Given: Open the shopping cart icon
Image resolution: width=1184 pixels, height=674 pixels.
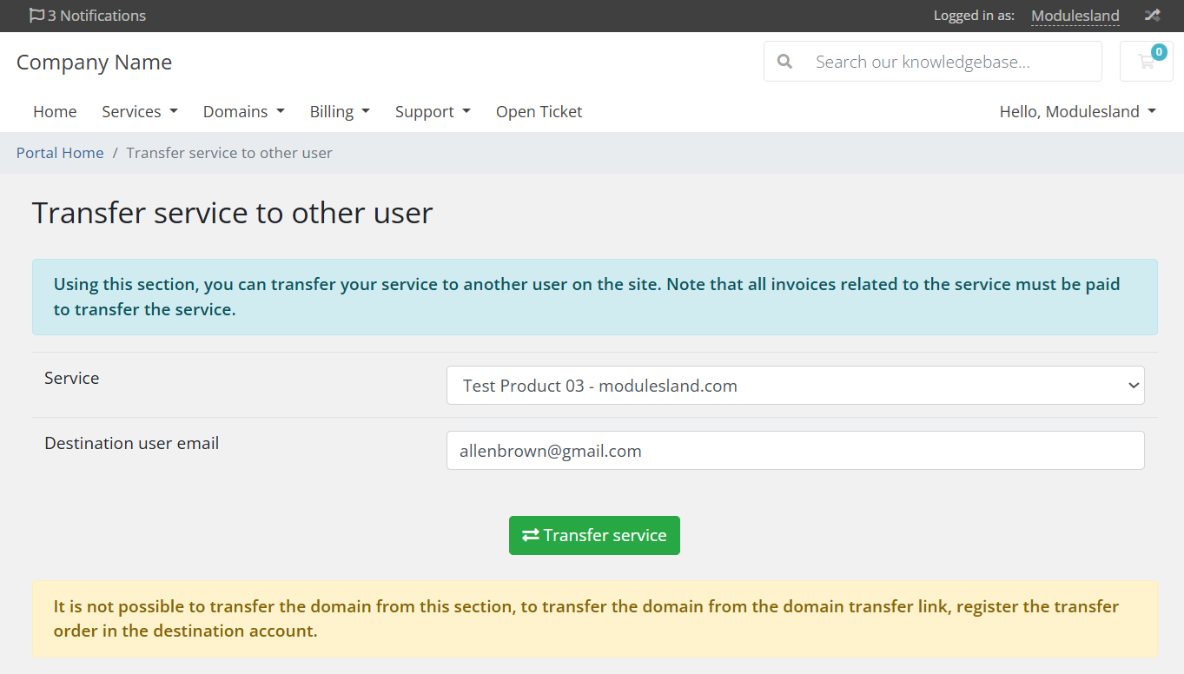Looking at the screenshot, I should coord(1147,62).
